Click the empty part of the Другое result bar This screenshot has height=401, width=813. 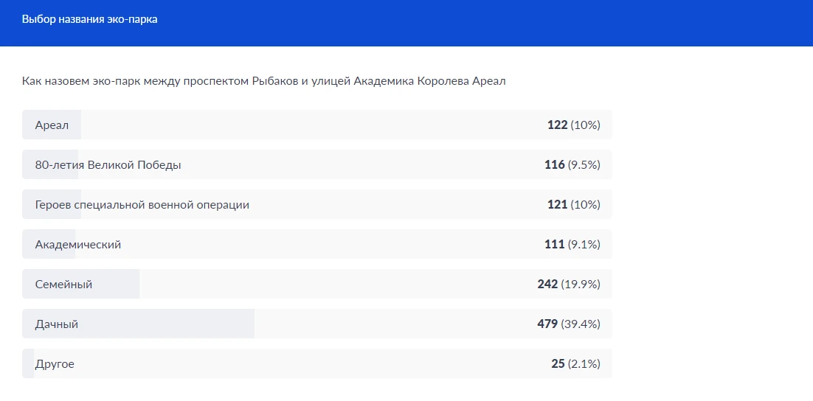[x=295, y=364]
